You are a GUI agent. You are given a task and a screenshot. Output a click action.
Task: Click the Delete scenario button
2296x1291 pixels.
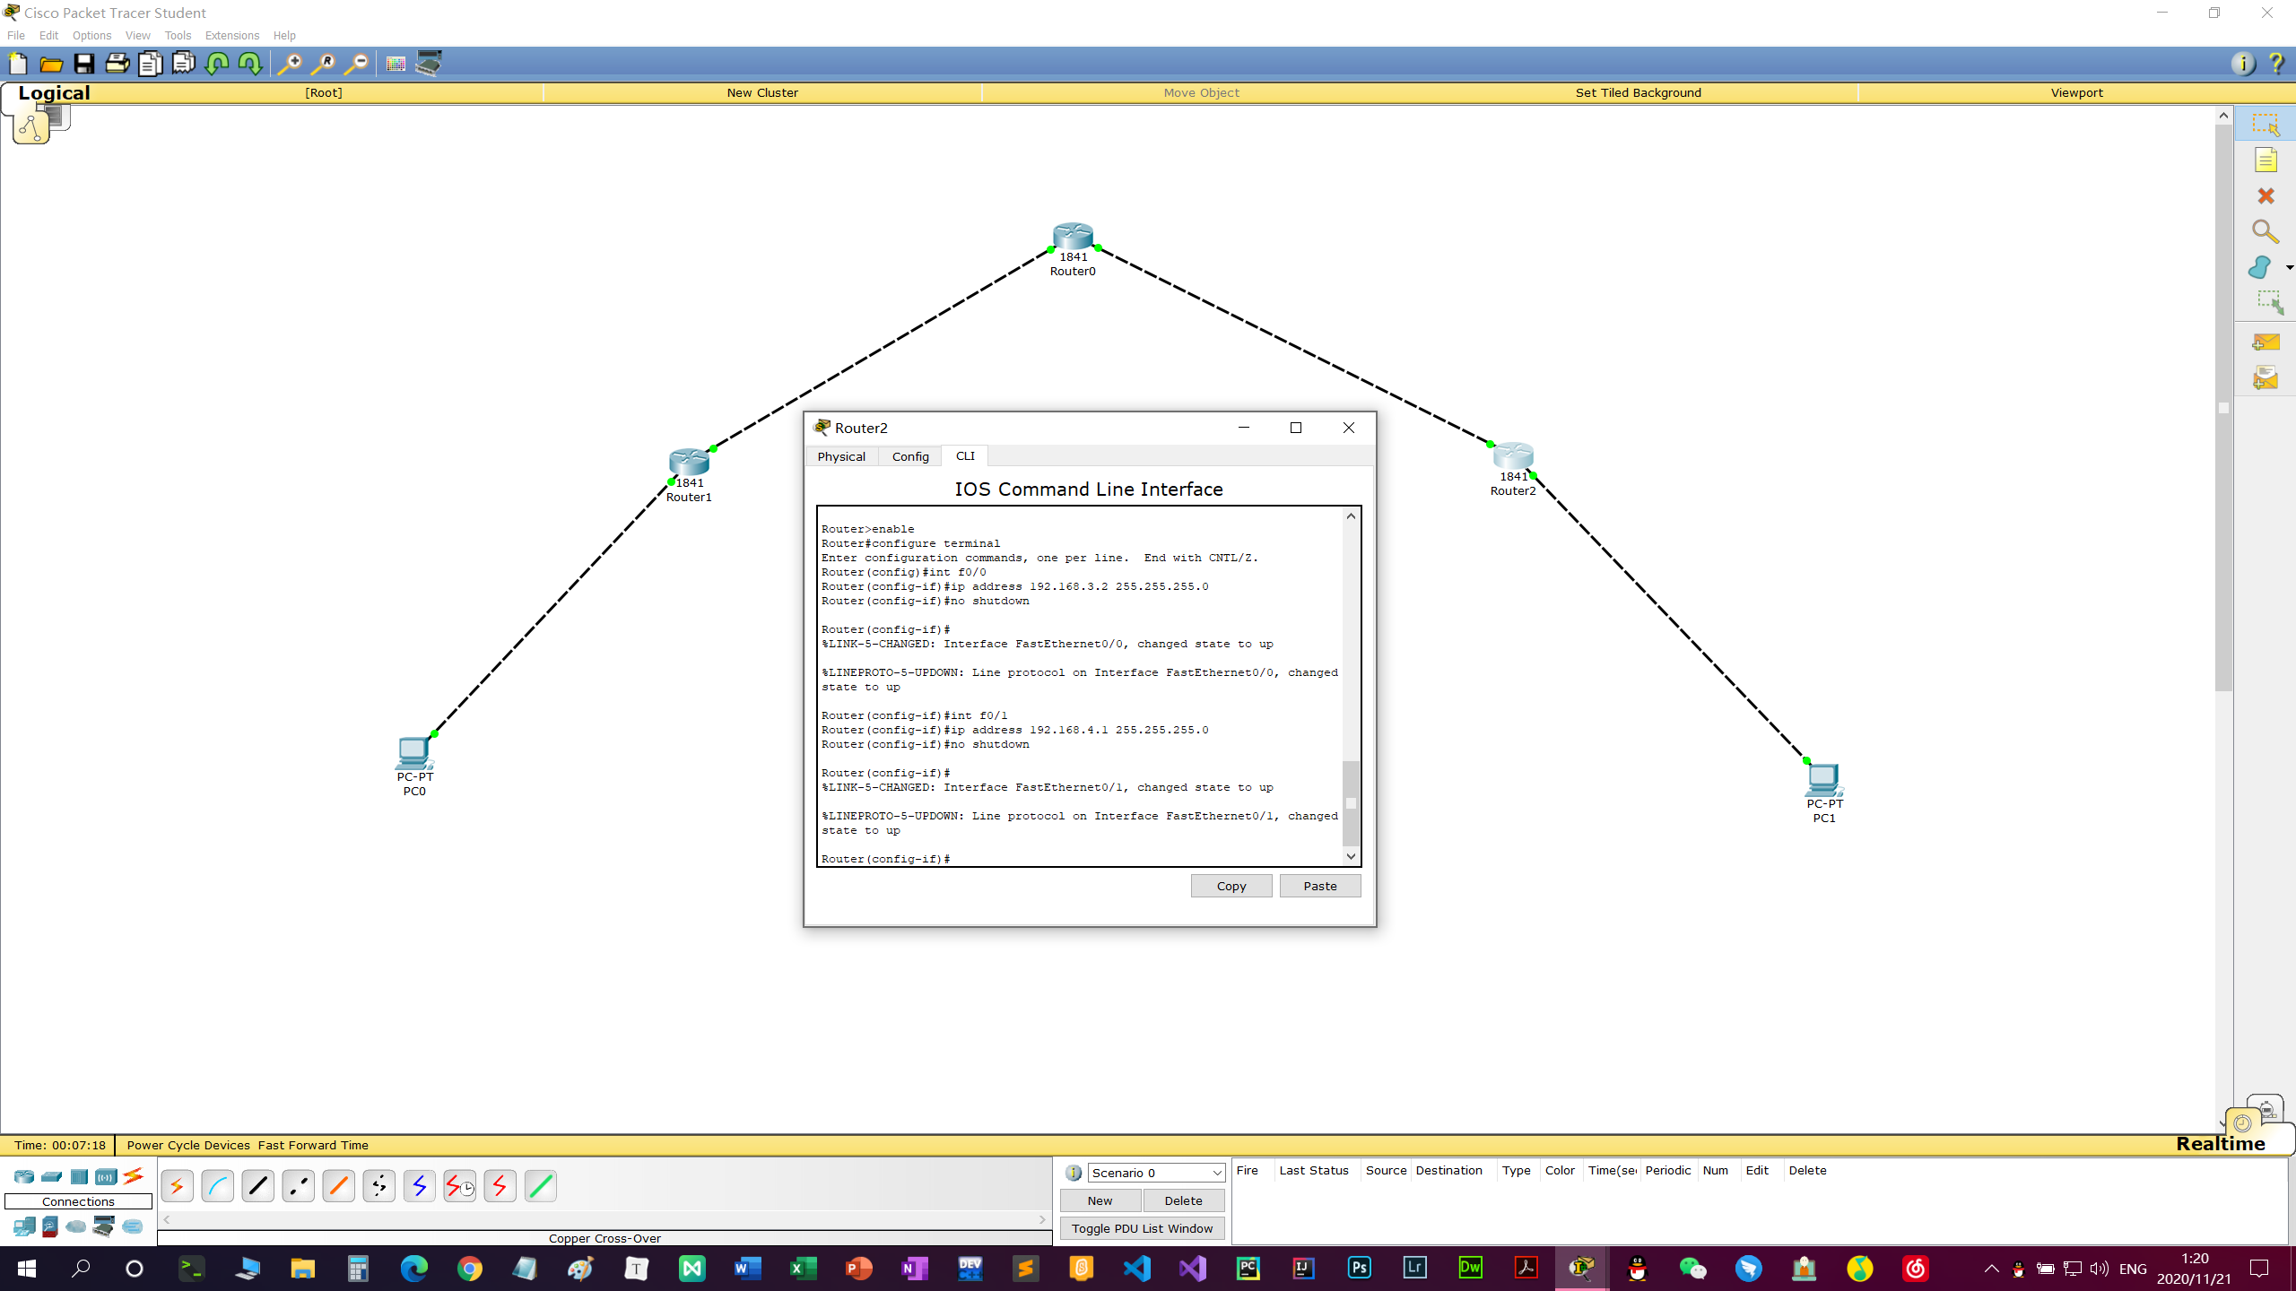[1184, 1200]
